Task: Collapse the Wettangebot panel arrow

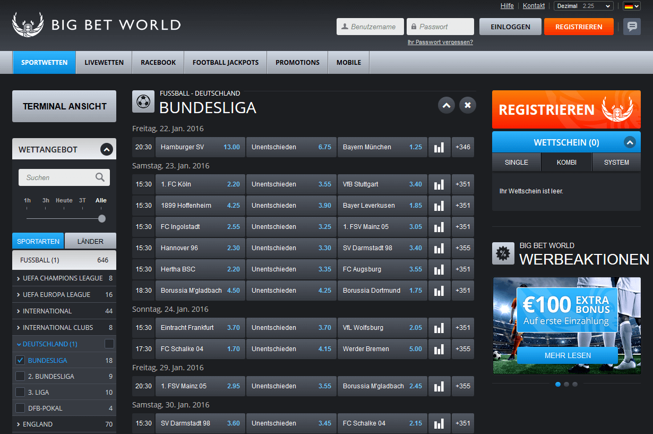Action: coord(107,150)
